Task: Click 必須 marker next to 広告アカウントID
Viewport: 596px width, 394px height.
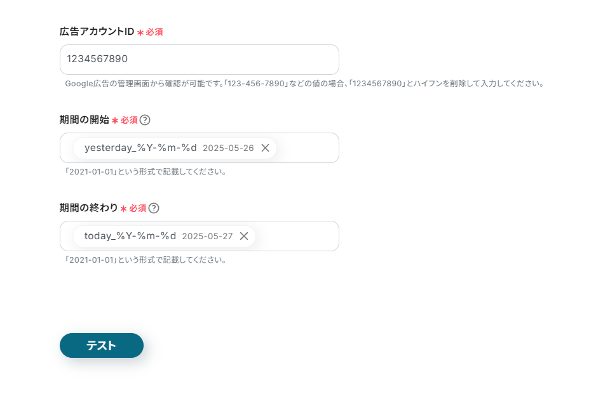Action: tap(154, 32)
